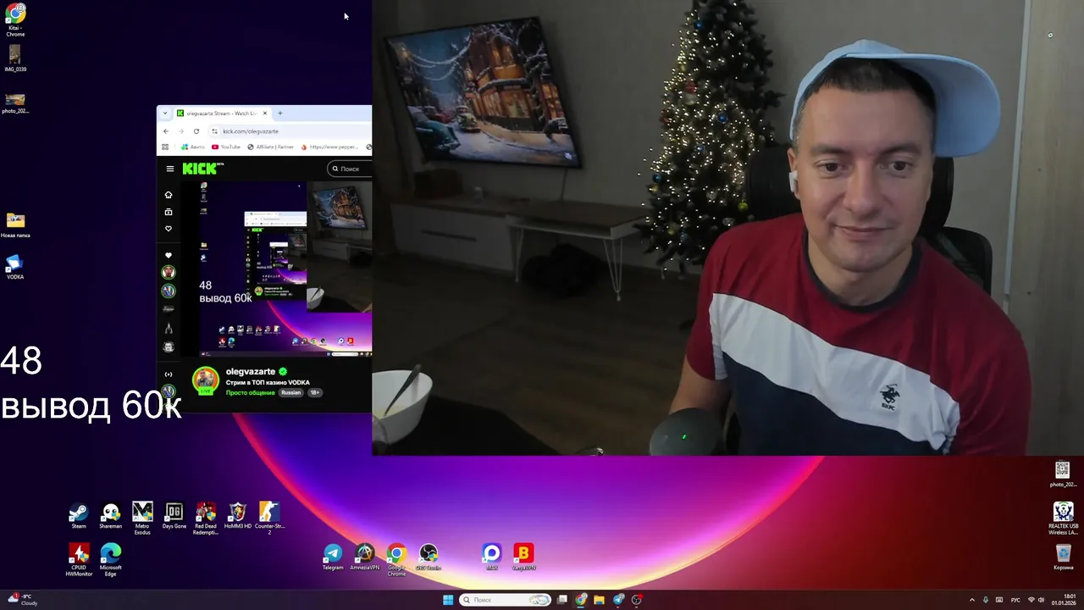The width and height of the screenshot is (1084, 610).
Task: Reload the Chrome page
Action: pos(196,131)
